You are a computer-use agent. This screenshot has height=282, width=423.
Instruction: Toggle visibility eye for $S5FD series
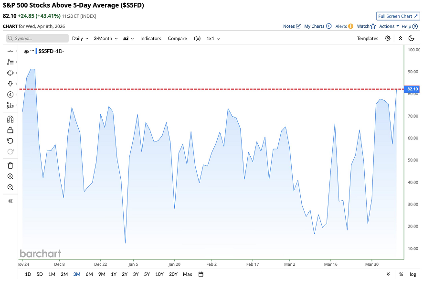26,52
